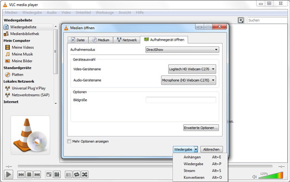Change playlist view mode icon

point(241,20)
